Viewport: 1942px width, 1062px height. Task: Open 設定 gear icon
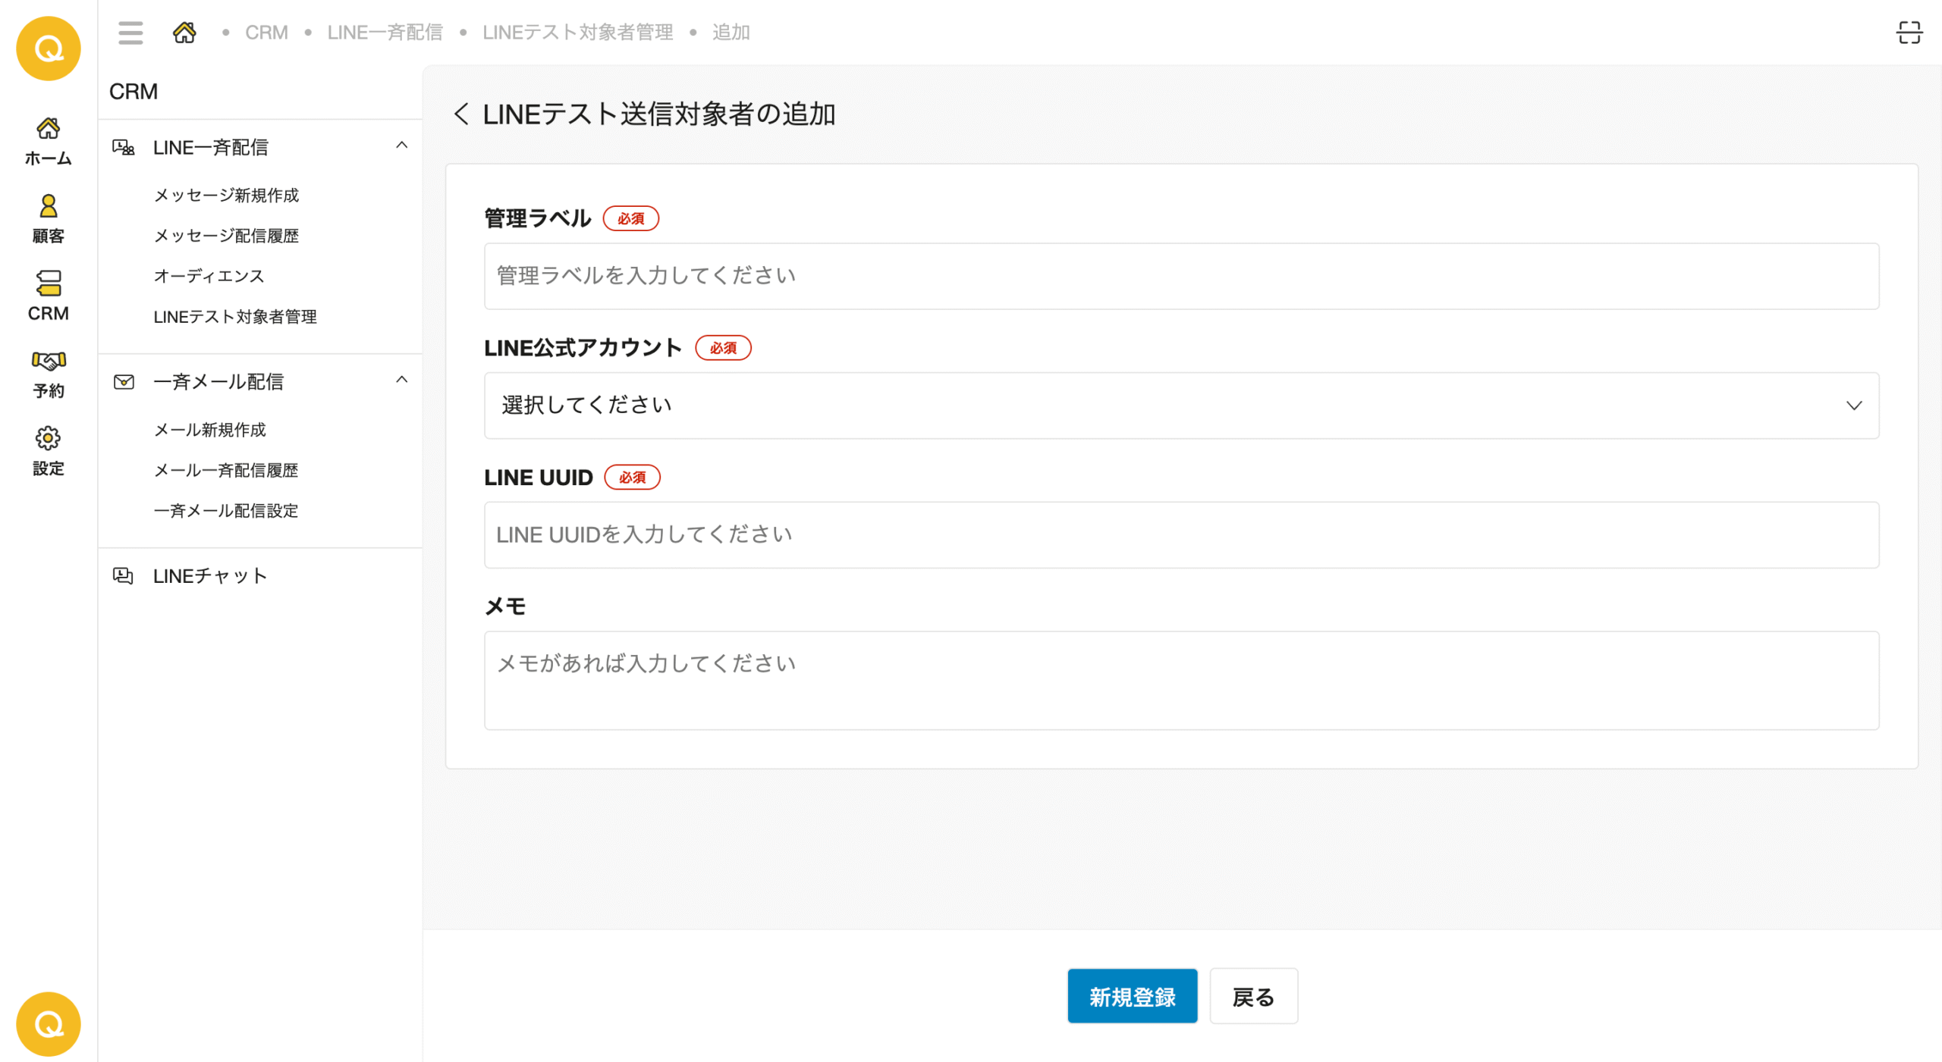pyautogui.click(x=48, y=452)
